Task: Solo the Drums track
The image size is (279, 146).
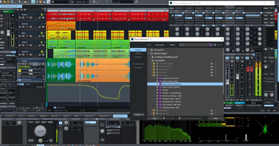Action: click(x=20, y=18)
